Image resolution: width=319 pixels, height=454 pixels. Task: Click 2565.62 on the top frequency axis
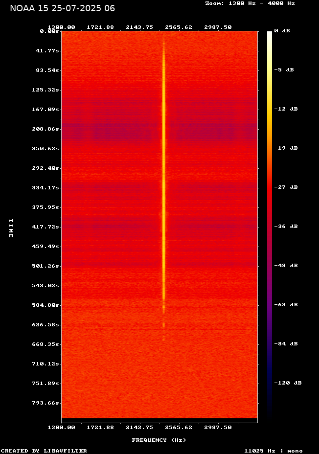(x=179, y=27)
